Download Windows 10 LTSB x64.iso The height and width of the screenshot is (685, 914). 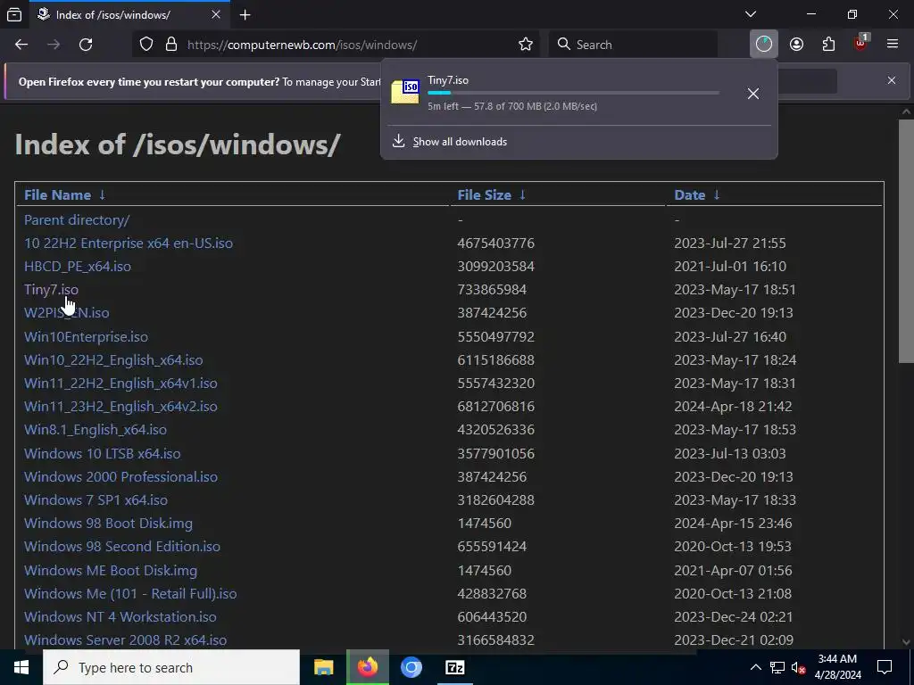pyautogui.click(x=102, y=453)
